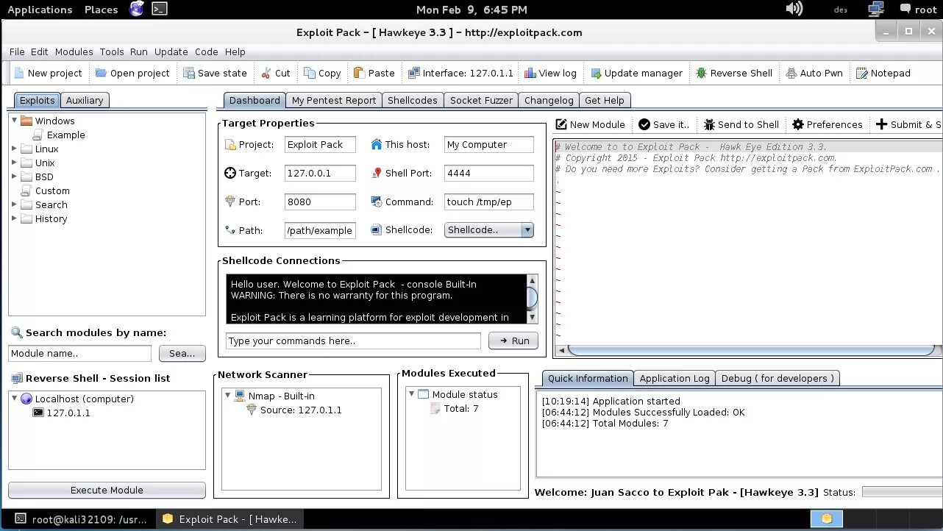Click the Paste clipboard icon
The width and height of the screenshot is (943, 531).
(x=359, y=73)
